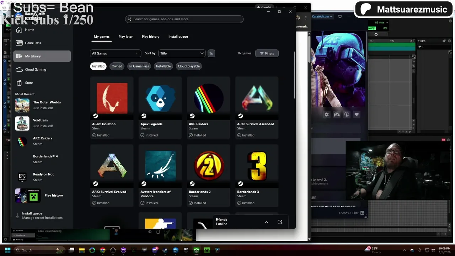
Task: Toggle the In Game Pass filter chip
Action: tap(139, 66)
